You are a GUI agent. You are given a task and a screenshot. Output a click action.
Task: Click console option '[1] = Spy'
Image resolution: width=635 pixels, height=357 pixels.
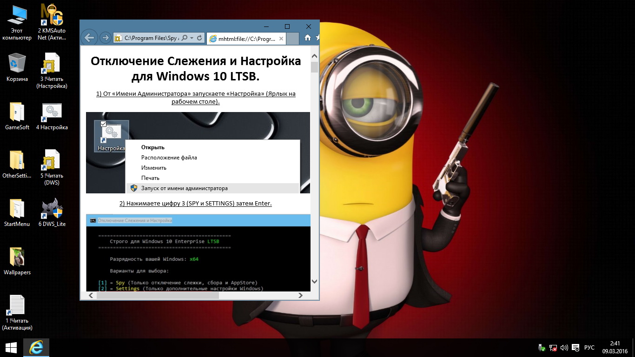pos(112,283)
